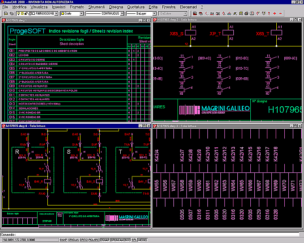Click the red minus icon
Viewport: 304px width, 243px height.
tap(280, 13)
